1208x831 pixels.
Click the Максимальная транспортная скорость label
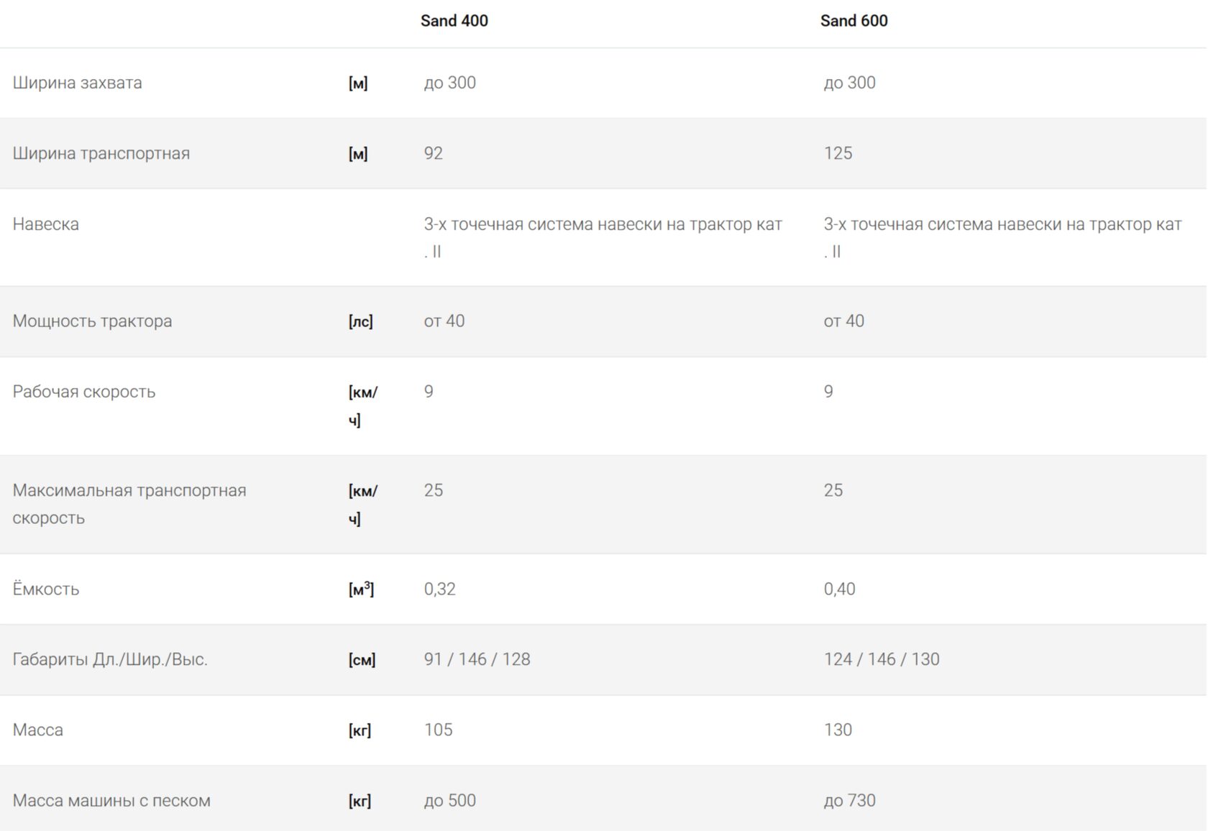pyautogui.click(x=129, y=504)
